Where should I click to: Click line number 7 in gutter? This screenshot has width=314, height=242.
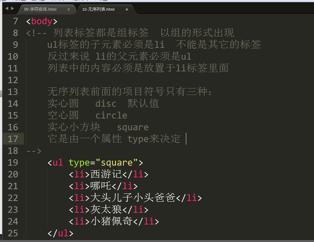(15, 21)
